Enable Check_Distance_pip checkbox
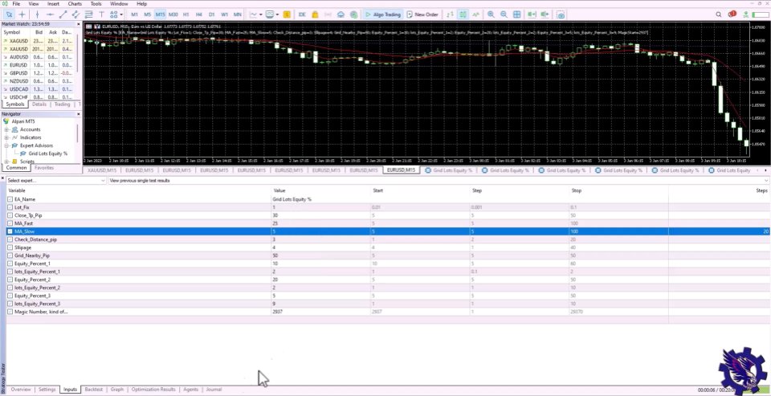This screenshot has width=771, height=396. click(x=10, y=239)
